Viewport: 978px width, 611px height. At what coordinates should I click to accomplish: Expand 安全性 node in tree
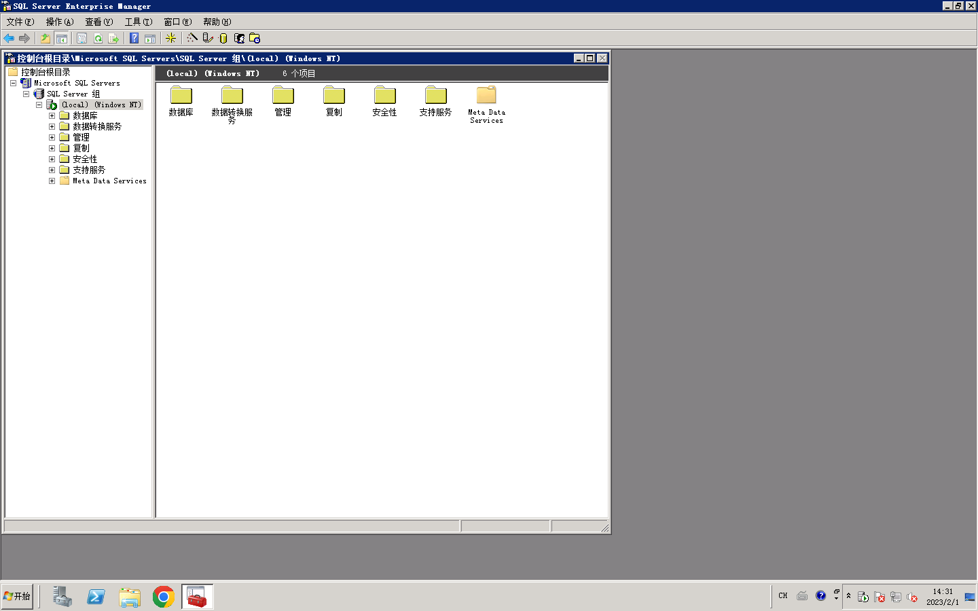coord(52,159)
